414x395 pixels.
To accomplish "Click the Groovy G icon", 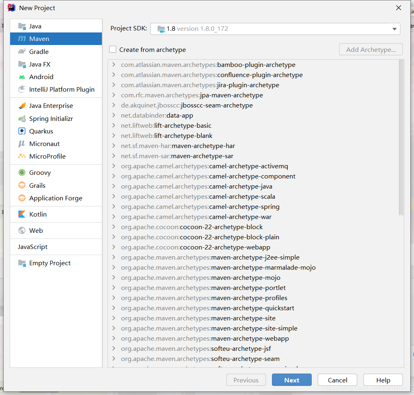I will point(22,172).
